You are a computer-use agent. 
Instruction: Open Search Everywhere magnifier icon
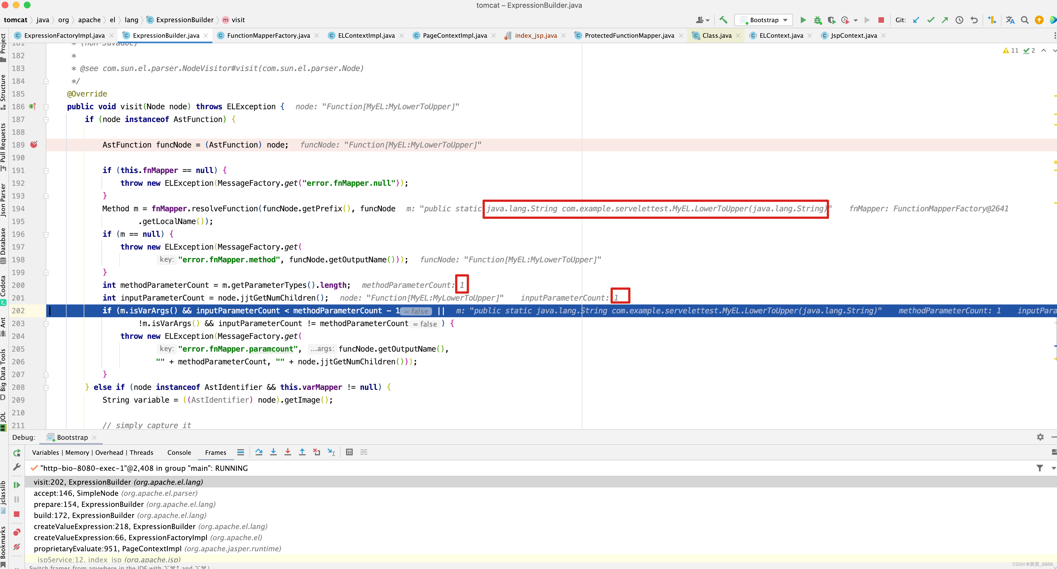coord(1025,20)
